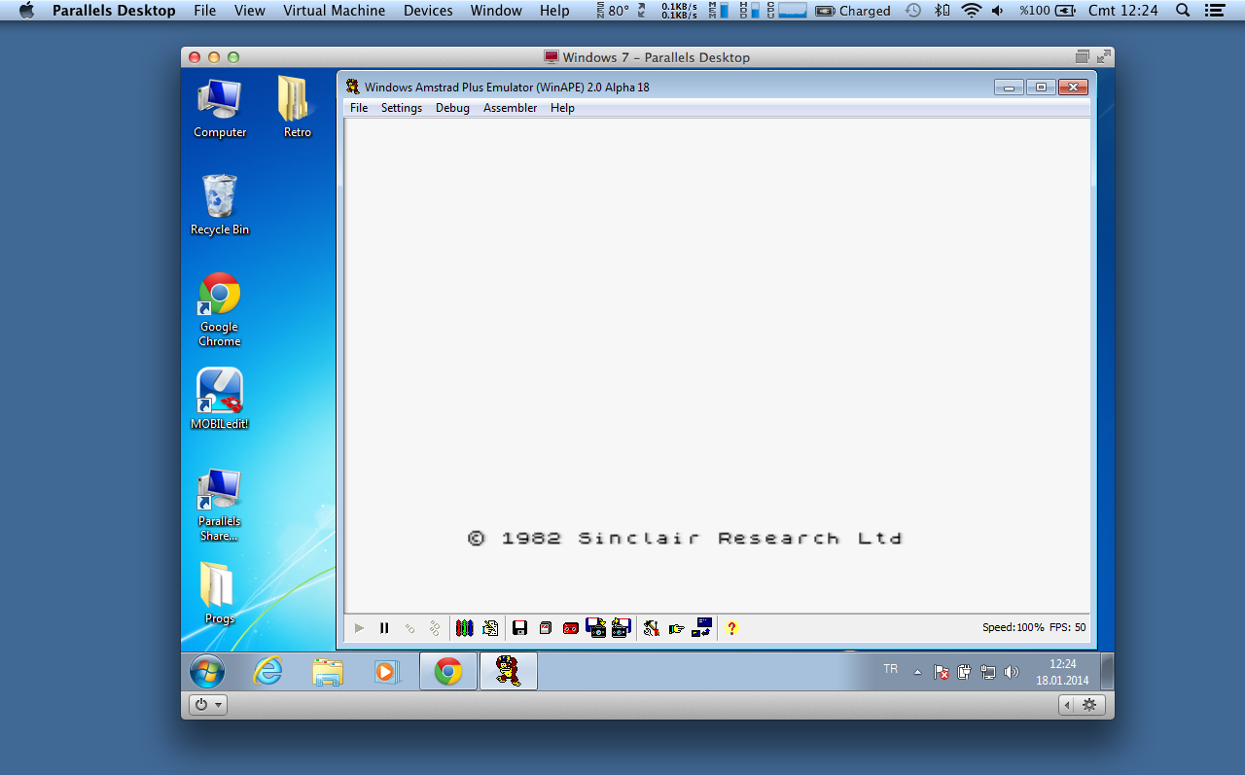Click the small disc drive B icon
The width and height of the screenshot is (1245, 775).
click(546, 628)
